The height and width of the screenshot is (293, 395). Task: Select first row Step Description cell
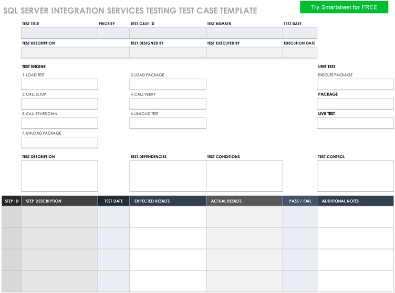[x=59, y=217]
